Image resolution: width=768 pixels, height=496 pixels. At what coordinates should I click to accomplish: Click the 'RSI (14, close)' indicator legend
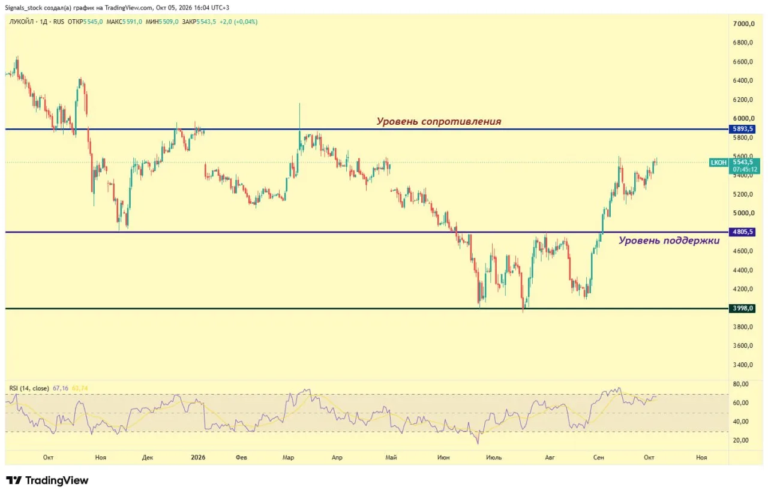point(30,389)
